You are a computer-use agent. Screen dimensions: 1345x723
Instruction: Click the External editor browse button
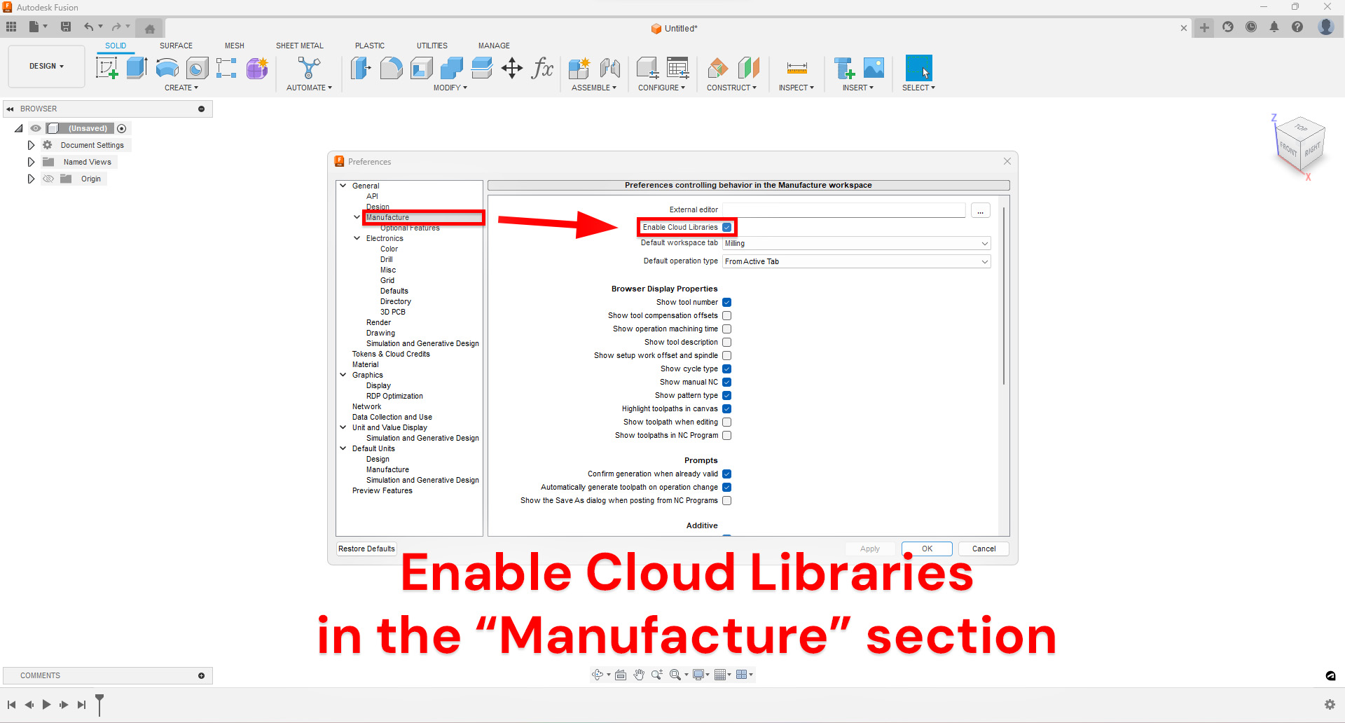pyautogui.click(x=980, y=210)
